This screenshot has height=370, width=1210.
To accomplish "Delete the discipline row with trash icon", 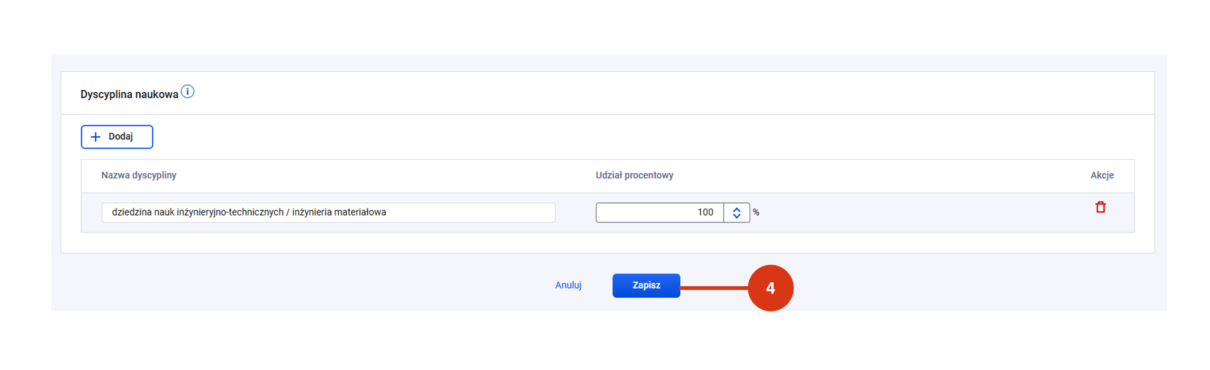I will (1100, 207).
